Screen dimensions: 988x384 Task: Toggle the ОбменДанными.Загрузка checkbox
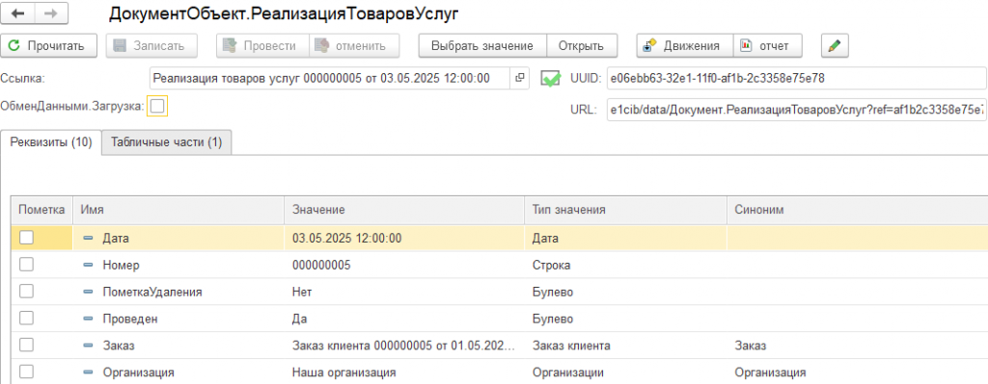(x=157, y=106)
